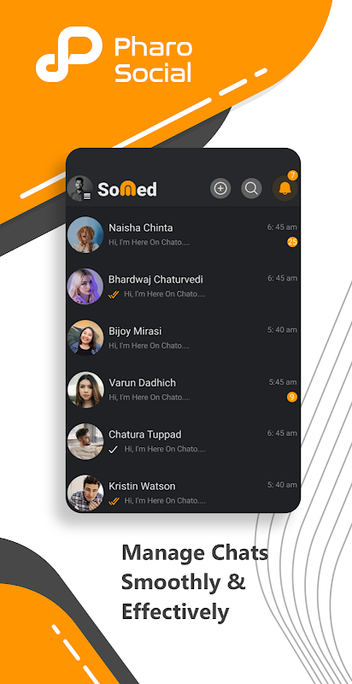Open the notifications bell icon
The height and width of the screenshot is (684, 352).
(285, 189)
